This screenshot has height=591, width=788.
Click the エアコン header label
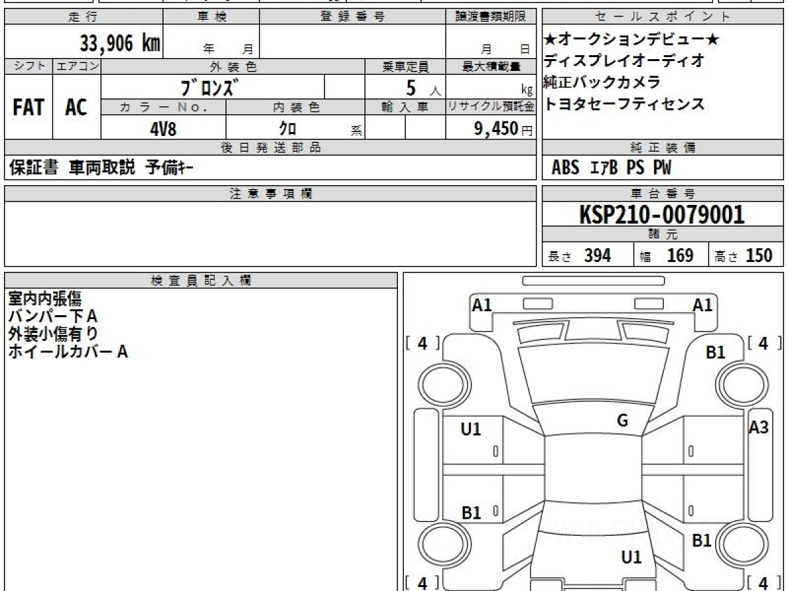[x=77, y=66]
